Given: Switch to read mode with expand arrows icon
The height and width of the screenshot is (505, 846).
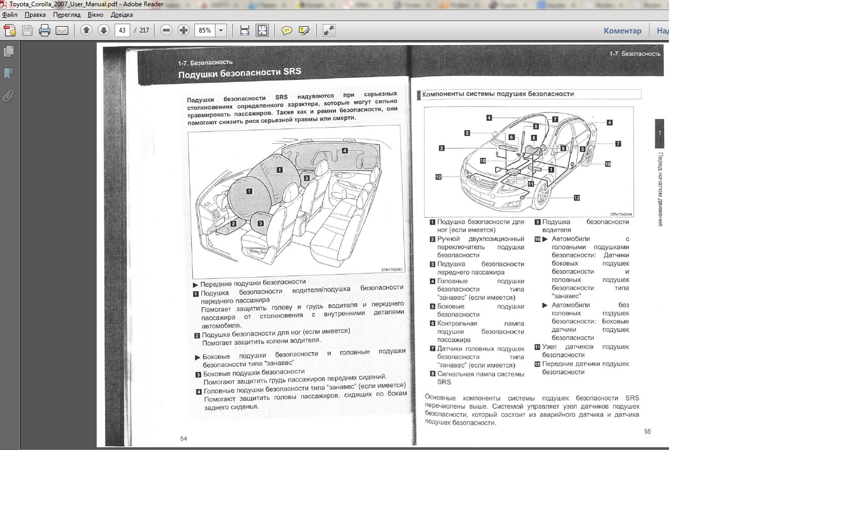Looking at the screenshot, I should (328, 30).
